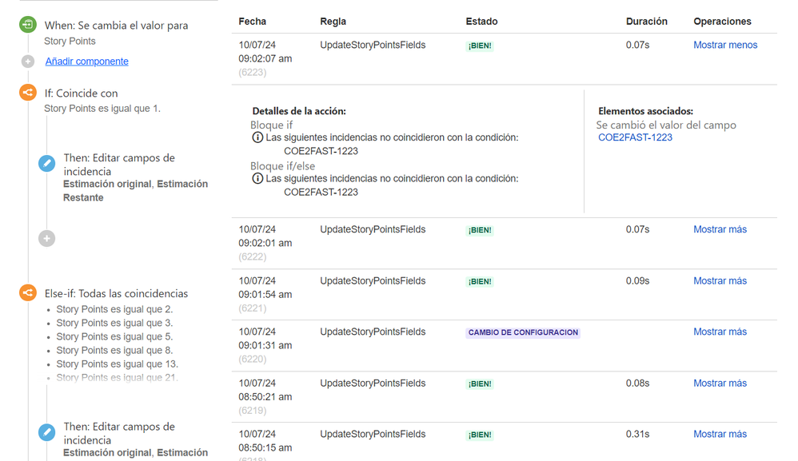The height and width of the screenshot is (461, 798).
Task: Expand Mostrar más for the 08:50:15 am entry
Action: (x=720, y=434)
